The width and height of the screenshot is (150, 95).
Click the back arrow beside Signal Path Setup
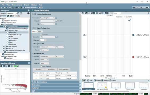pos(33,10)
